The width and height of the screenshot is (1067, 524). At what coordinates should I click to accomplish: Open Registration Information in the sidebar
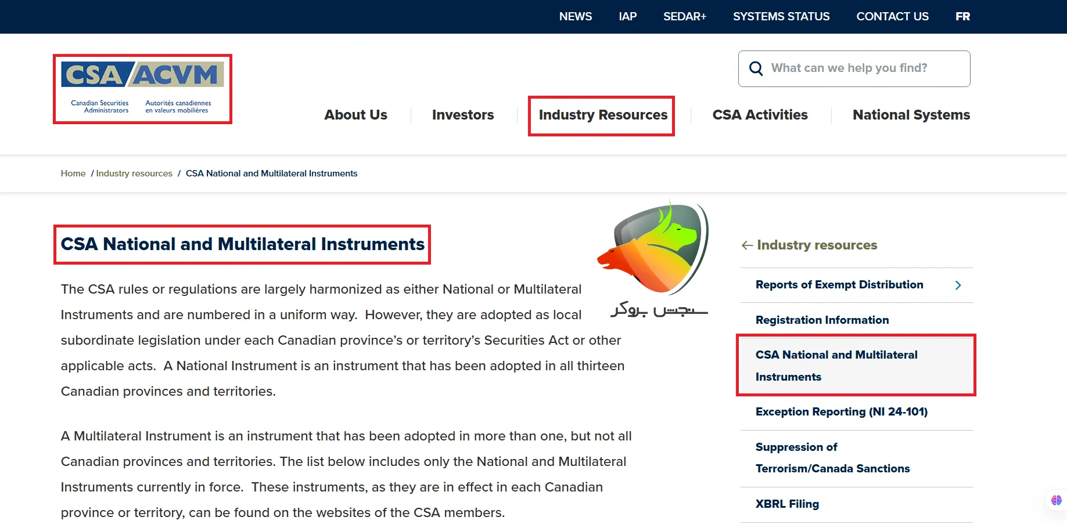coord(822,320)
